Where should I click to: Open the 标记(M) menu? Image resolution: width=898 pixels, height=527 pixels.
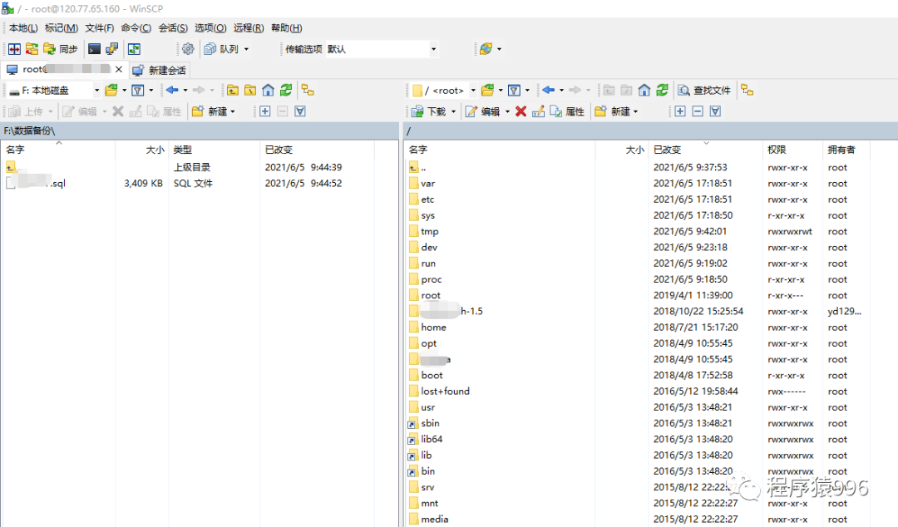[62, 28]
